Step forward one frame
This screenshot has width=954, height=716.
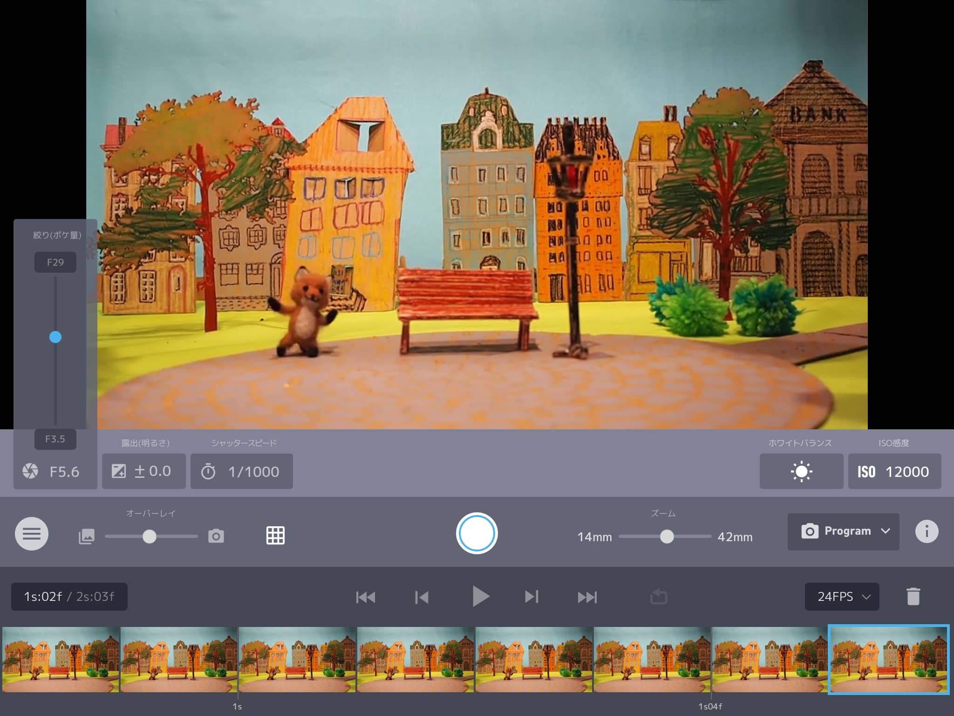pyautogui.click(x=532, y=597)
